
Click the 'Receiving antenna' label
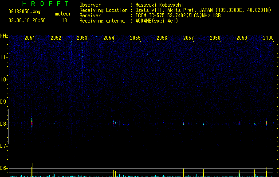[102, 21]
